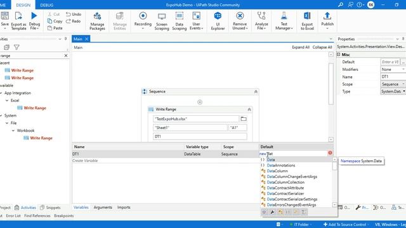Open the Arguments panel tab
This screenshot has width=406, height=228.
click(x=103, y=207)
